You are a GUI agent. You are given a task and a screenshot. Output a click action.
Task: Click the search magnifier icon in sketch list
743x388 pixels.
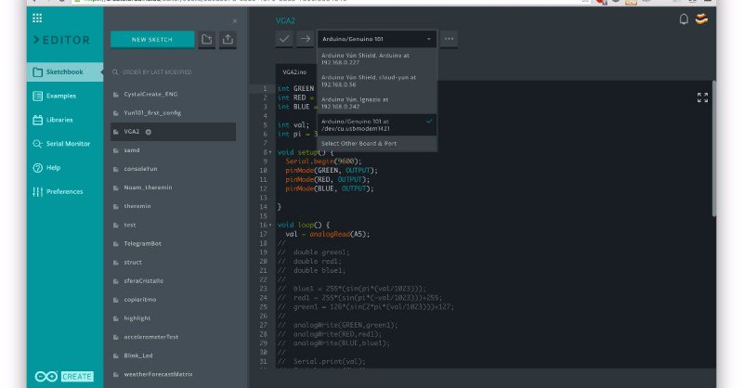click(115, 72)
